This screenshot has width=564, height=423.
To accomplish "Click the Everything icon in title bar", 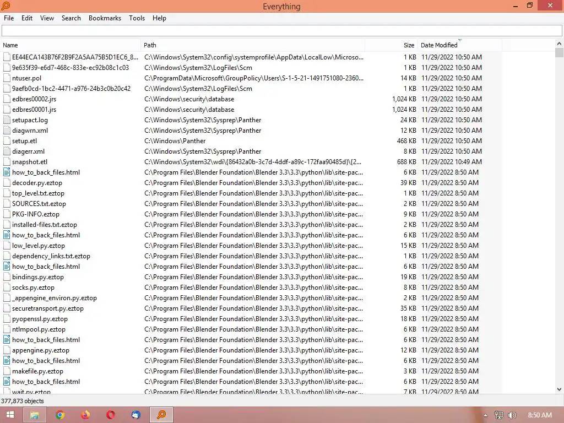I will 6,6.
